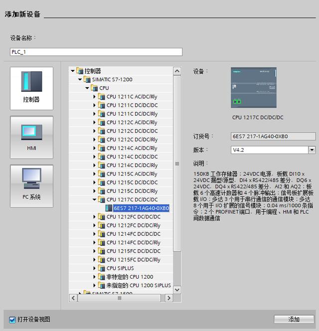Image resolution: width=319 pixels, height=331 pixels.
Task: Click the vertical scrollbar thumb of tree
Action: point(177,164)
